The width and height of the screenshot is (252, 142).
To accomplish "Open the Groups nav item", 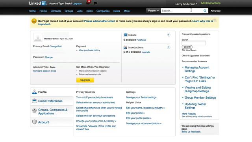I will click(69, 11).
